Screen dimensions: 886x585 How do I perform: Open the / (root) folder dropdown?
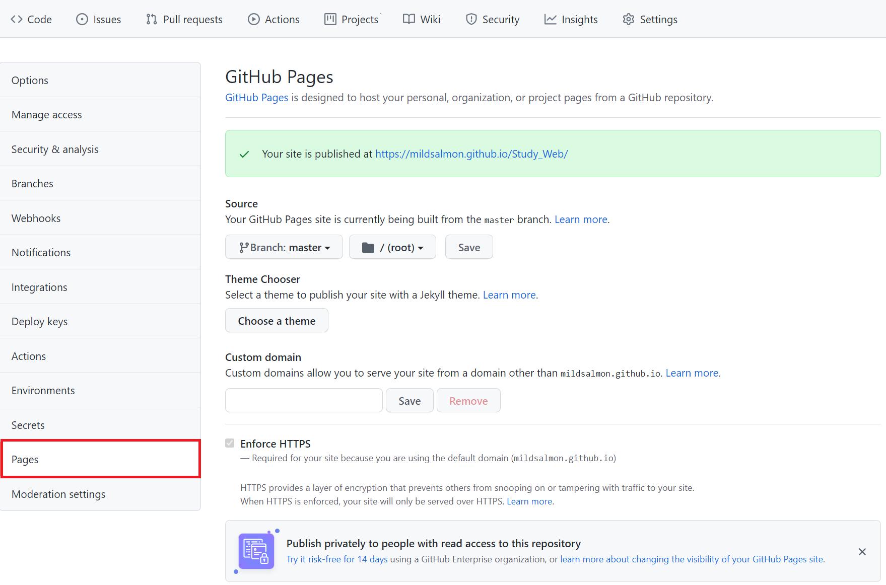point(392,247)
